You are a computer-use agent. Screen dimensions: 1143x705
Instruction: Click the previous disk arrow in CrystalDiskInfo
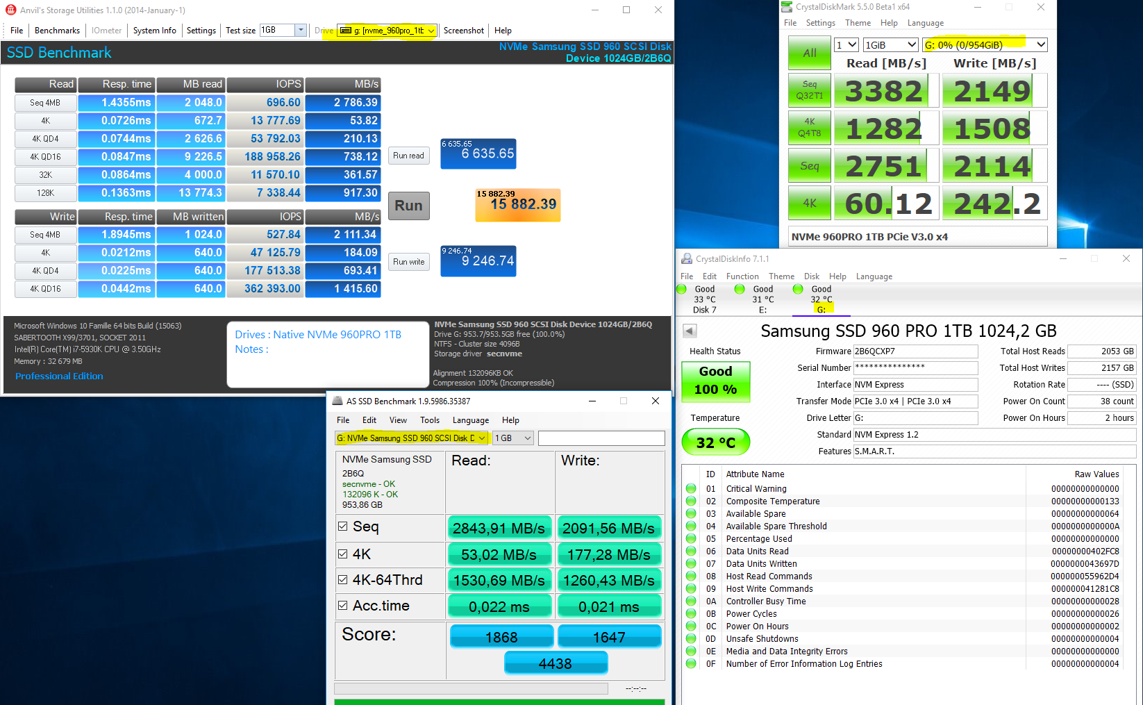pyautogui.click(x=690, y=331)
